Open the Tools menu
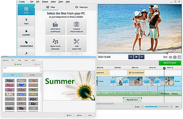Viewport: 183px width, 119px height. 61,2
